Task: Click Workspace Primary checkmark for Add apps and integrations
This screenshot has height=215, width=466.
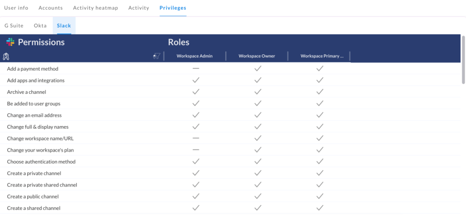Action: click(x=320, y=80)
